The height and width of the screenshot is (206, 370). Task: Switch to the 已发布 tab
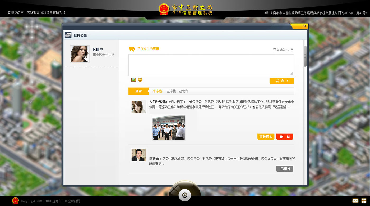184,91
